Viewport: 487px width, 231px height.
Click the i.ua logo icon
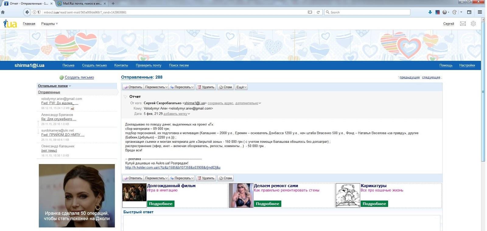pyautogui.click(x=10, y=24)
